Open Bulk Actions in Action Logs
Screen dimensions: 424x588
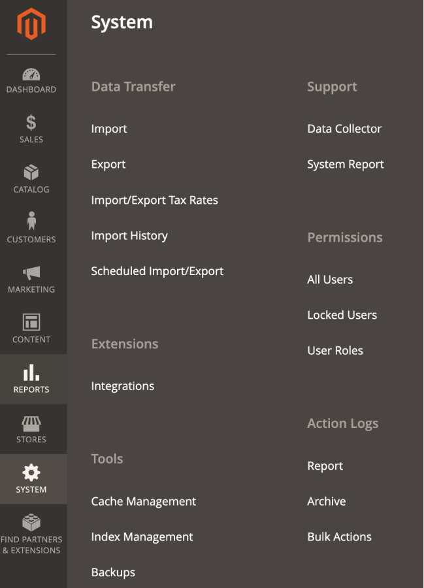click(339, 537)
